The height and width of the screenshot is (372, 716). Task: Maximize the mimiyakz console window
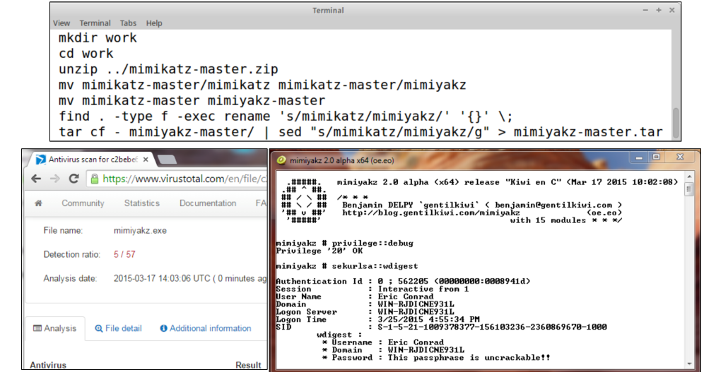click(x=656, y=157)
